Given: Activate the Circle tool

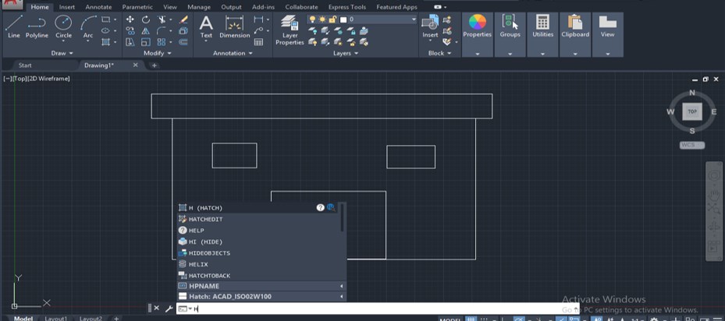Looking at the screenshot, I should pyautogui.click(x=63, y=26).
